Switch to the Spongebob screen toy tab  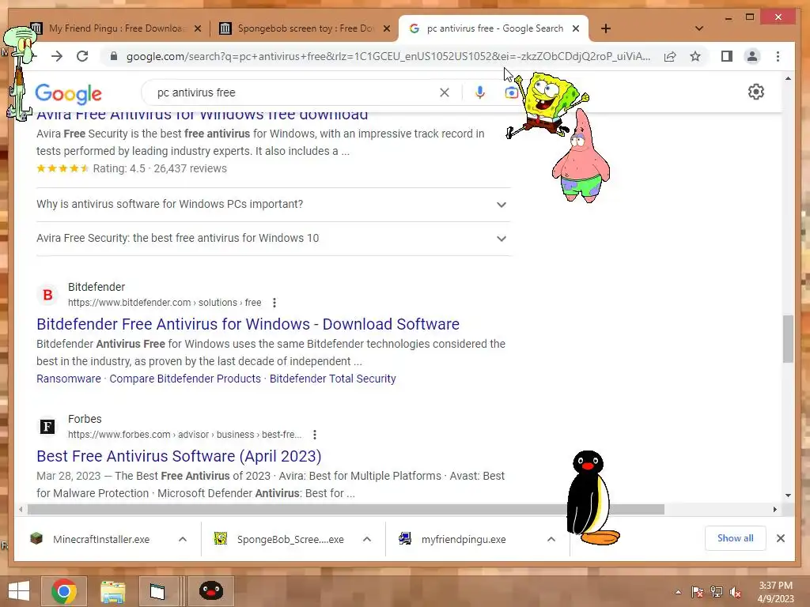[x=304, y=28]
